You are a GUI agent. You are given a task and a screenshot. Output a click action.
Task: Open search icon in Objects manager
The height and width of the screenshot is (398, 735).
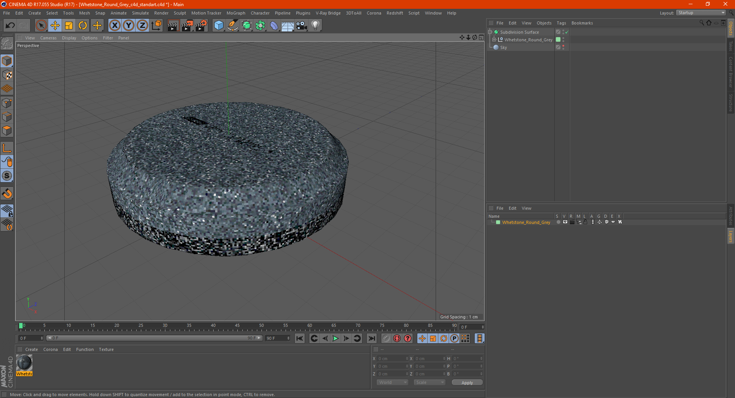(x=701, y=23)
